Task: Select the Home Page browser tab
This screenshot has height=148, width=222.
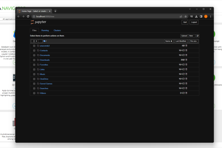Action: click(34, 11)
